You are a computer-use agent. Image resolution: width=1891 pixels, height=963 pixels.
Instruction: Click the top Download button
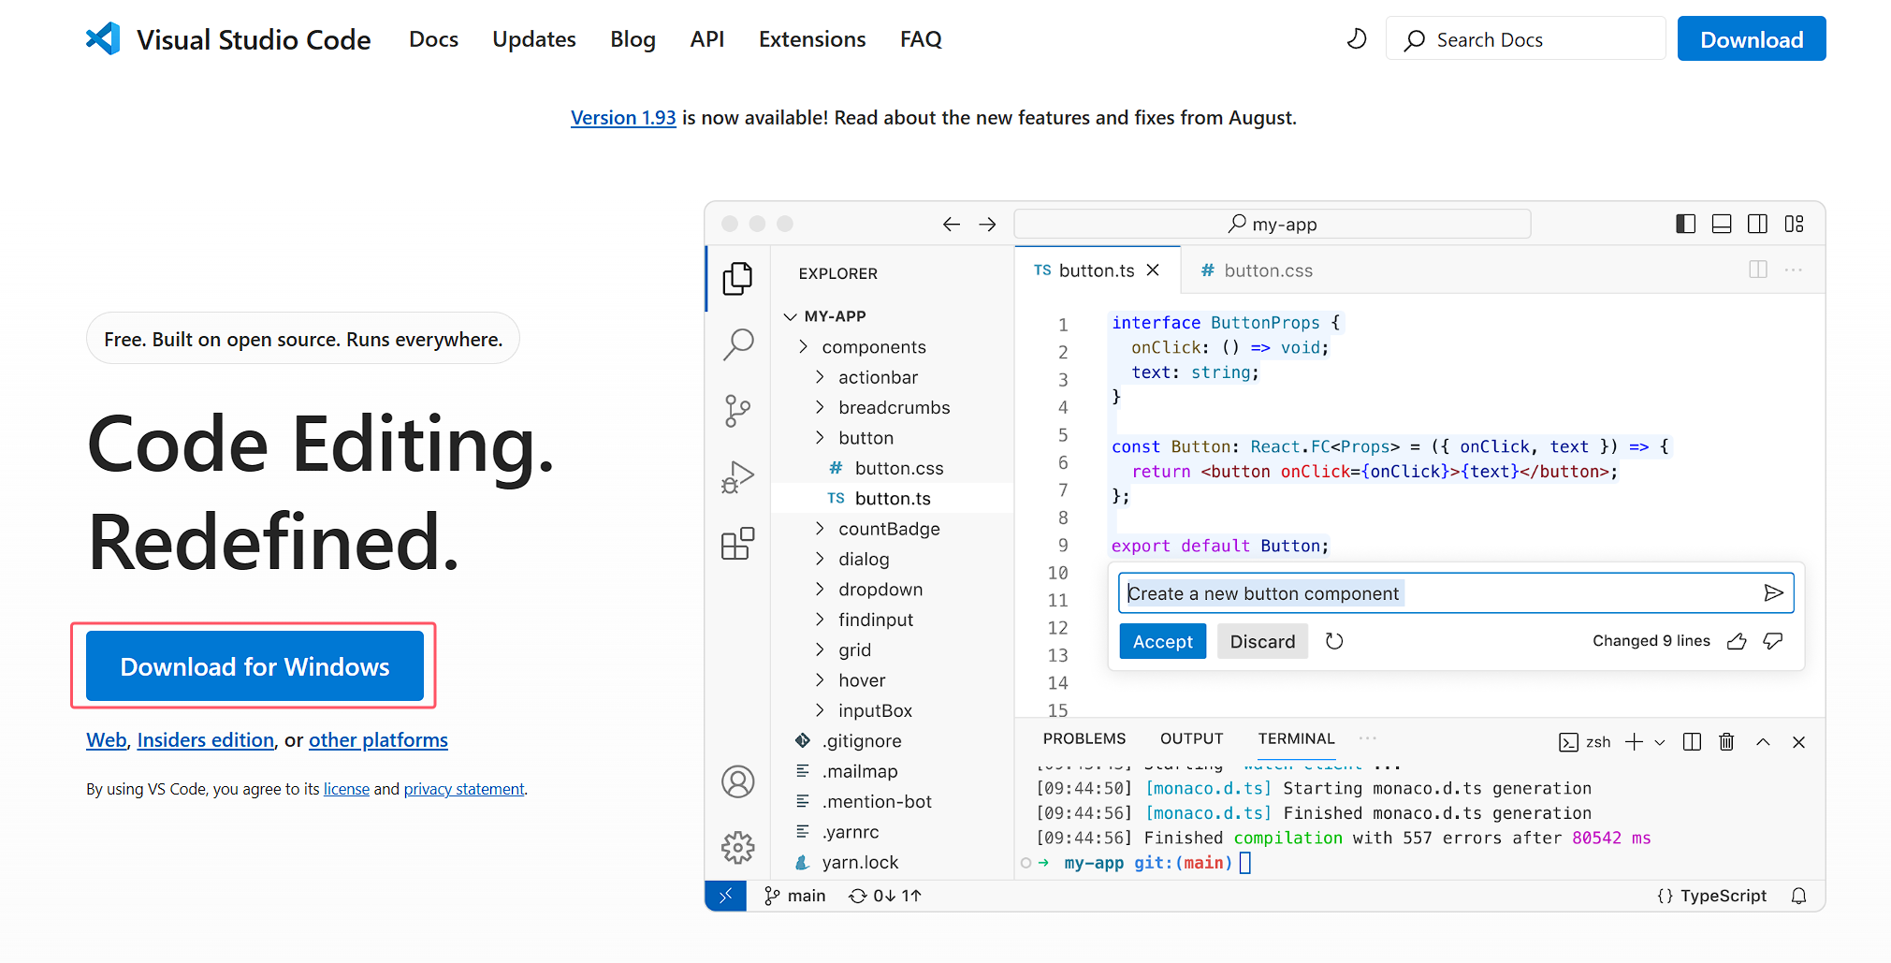[x=1752, y=38]
